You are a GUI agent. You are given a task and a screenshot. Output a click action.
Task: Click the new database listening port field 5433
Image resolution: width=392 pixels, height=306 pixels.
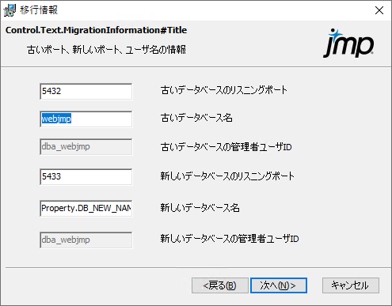[86, 177]
